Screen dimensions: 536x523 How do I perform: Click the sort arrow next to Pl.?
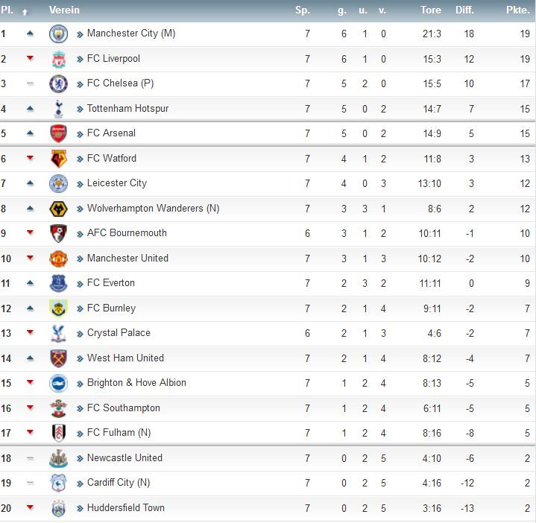click(x=25, y=13)
